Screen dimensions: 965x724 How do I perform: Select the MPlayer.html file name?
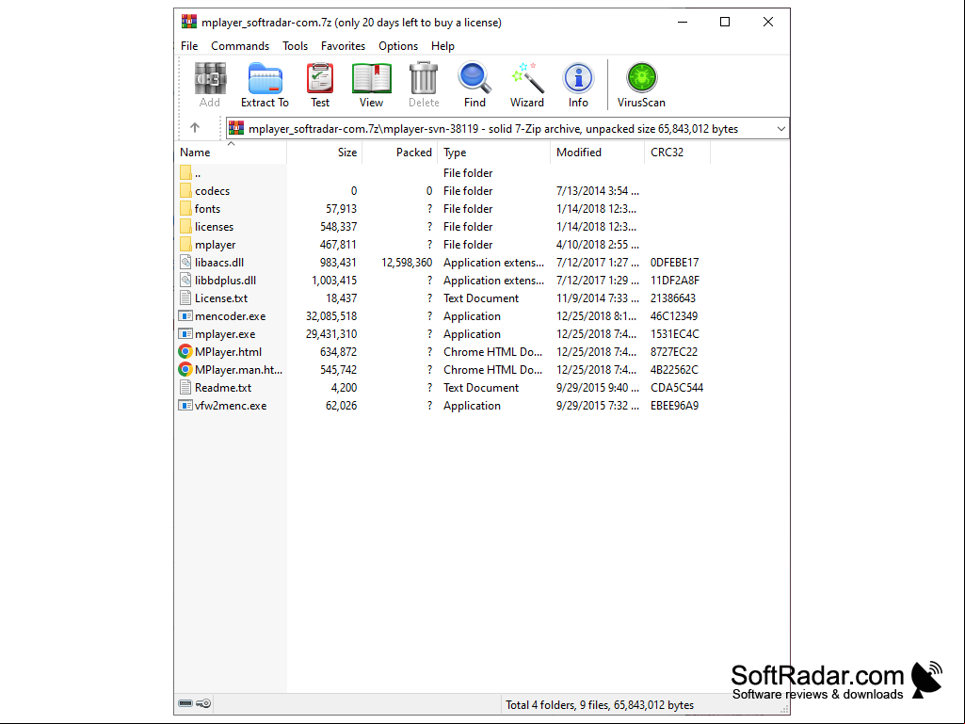tap(228, 351)
